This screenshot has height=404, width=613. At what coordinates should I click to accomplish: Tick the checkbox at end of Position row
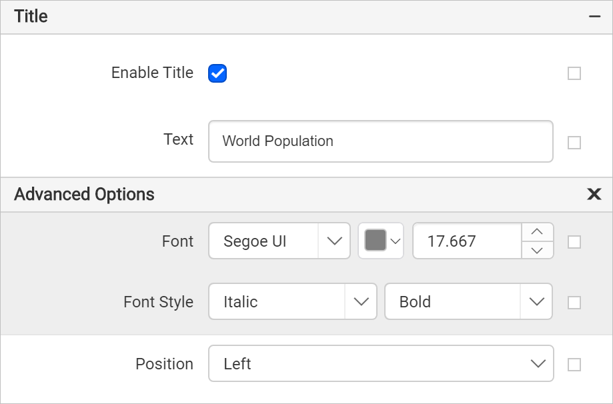574,365
